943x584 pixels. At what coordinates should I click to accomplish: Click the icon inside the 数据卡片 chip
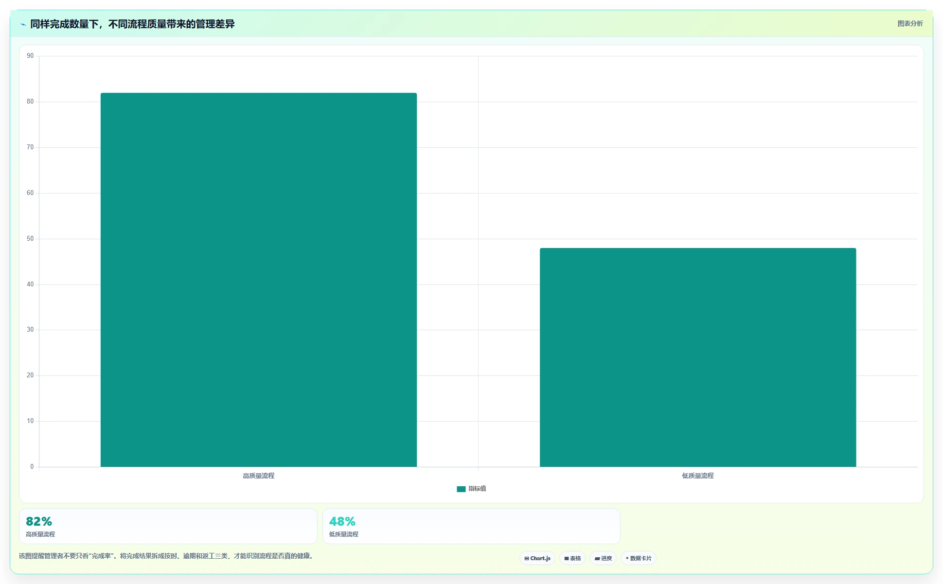[627, 558]
